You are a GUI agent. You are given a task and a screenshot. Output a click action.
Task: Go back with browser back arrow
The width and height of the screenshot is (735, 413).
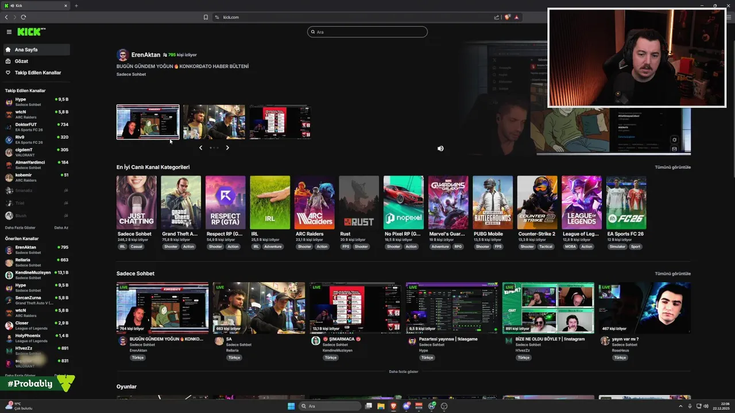6,17
